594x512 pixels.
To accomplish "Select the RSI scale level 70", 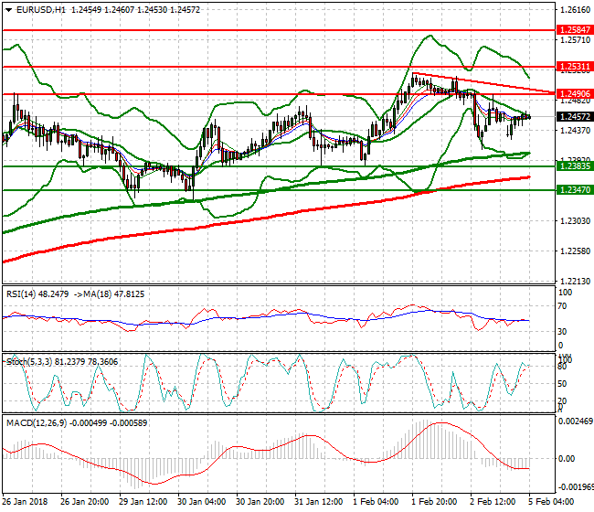I will coord(563,306).
